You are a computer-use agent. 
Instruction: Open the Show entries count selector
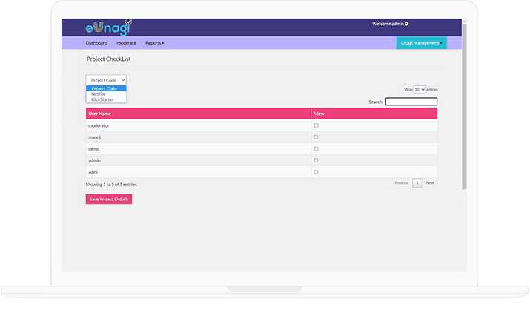click(x=420, y=89)
